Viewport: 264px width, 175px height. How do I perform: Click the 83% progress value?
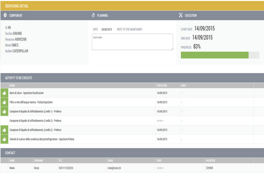tap(197, 46)
